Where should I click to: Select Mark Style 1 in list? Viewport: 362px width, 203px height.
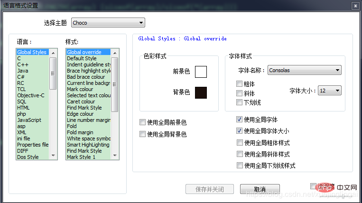88,157
